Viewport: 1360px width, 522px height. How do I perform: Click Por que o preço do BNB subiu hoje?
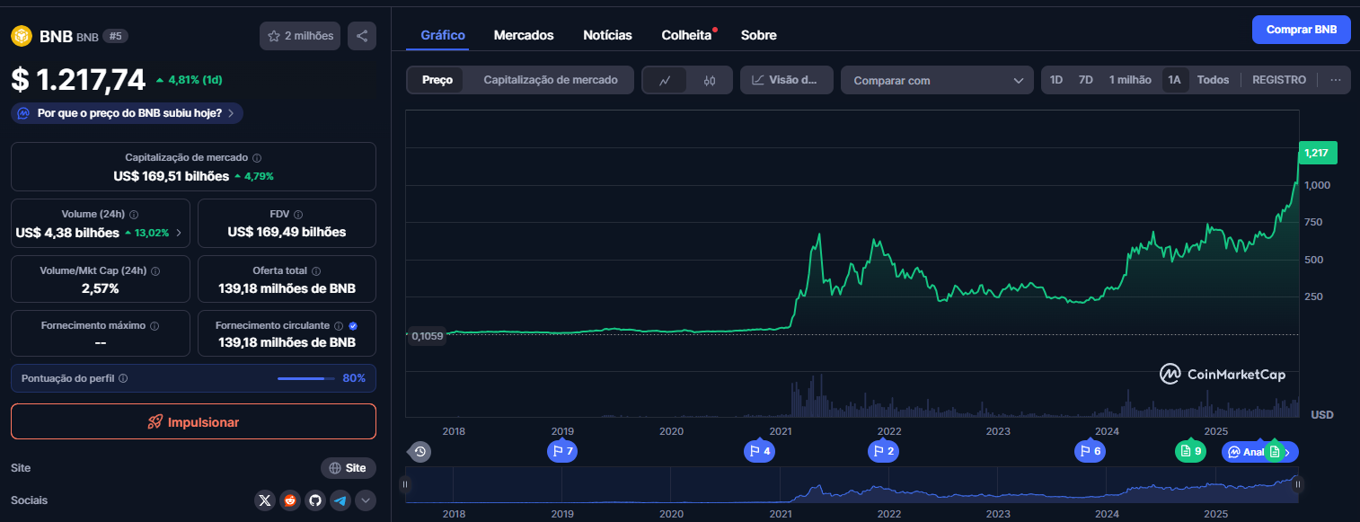coord(127,113)
